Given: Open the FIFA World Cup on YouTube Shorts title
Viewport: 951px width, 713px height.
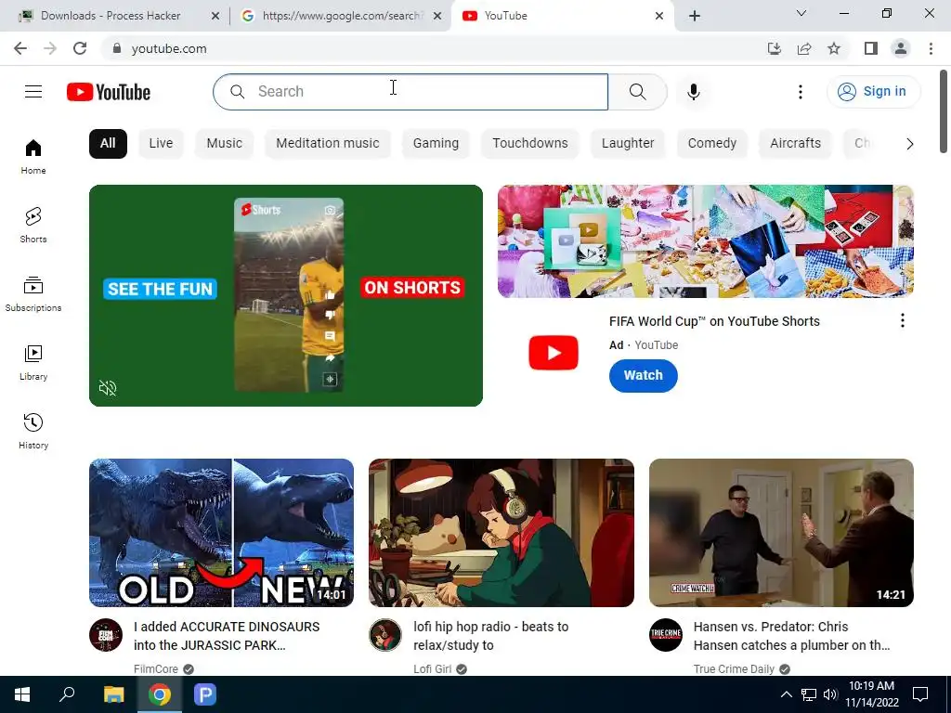Looking at the screenshot, I should coord(714,321).
